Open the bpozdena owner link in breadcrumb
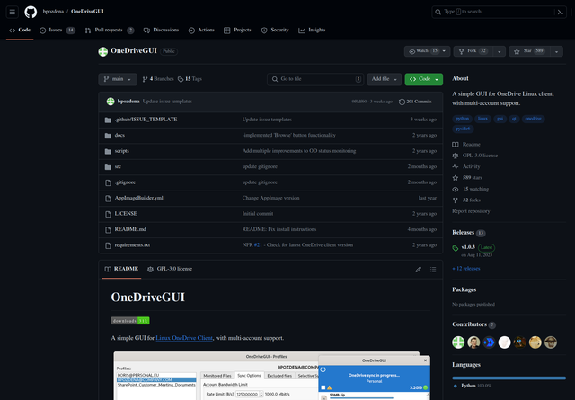This screenshot has width=575, height=400. tap(53, 12)
